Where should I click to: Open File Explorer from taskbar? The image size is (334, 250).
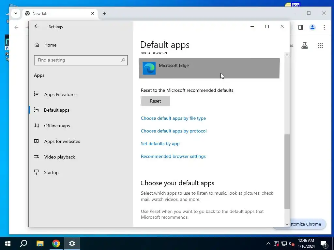pos(40,243)
